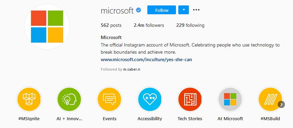Open the three-dot options menu

196,10
